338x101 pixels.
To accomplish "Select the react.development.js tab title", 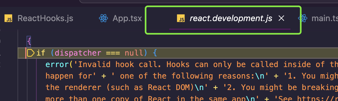I will (231, 18).
